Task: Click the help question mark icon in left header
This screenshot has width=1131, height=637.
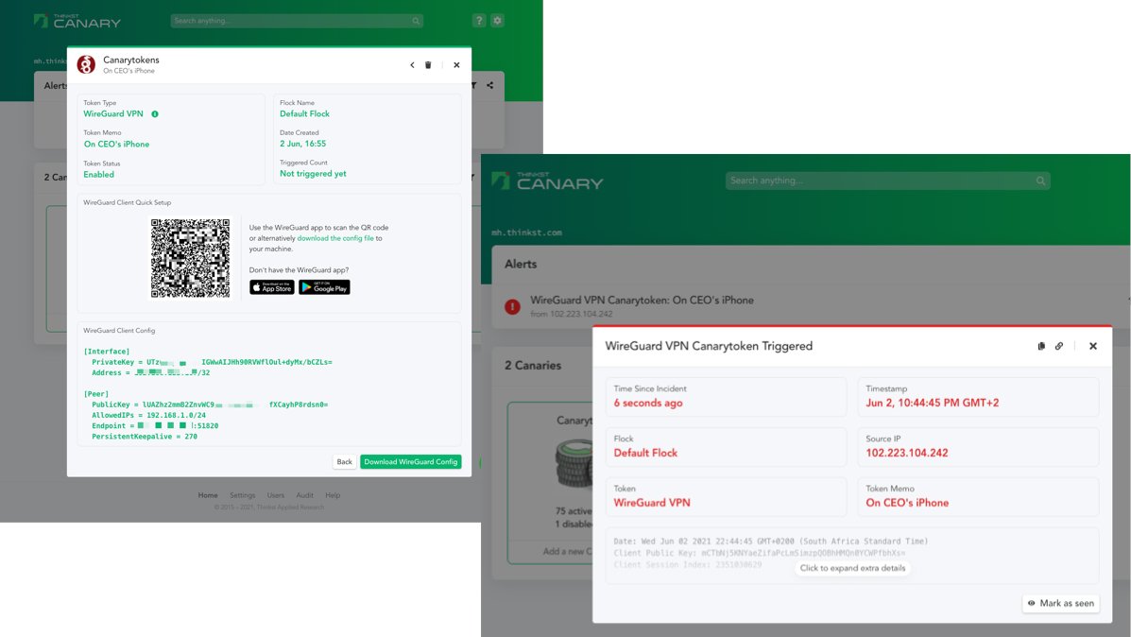Action: pyautogui.click(x=479, y=20)
